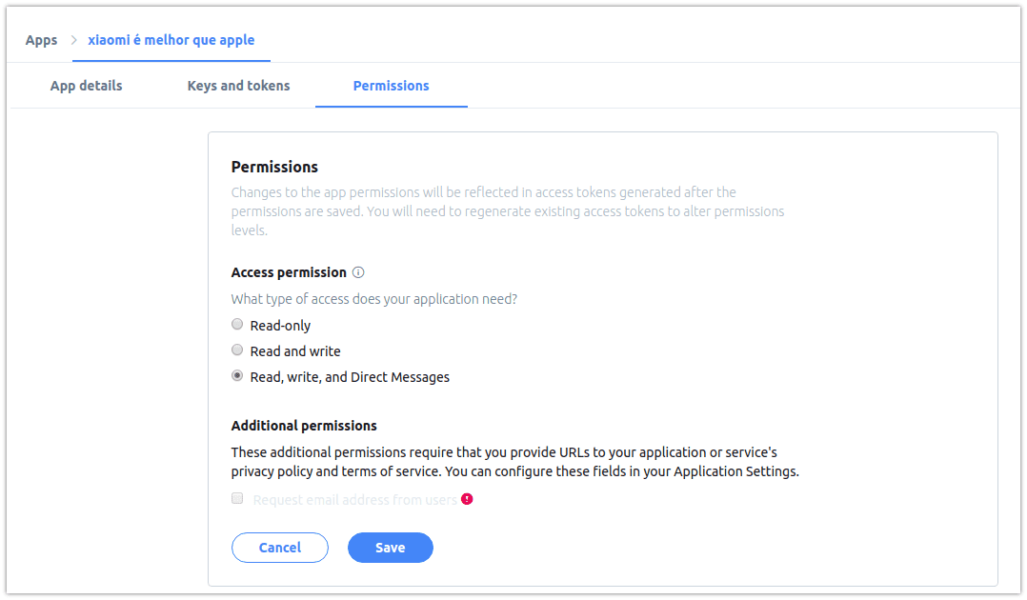The height and width of the screenshot is (600, 1027).
Task: Click the 'Permissions' section title
Action: pyautogui.click(x=274, y=167)
